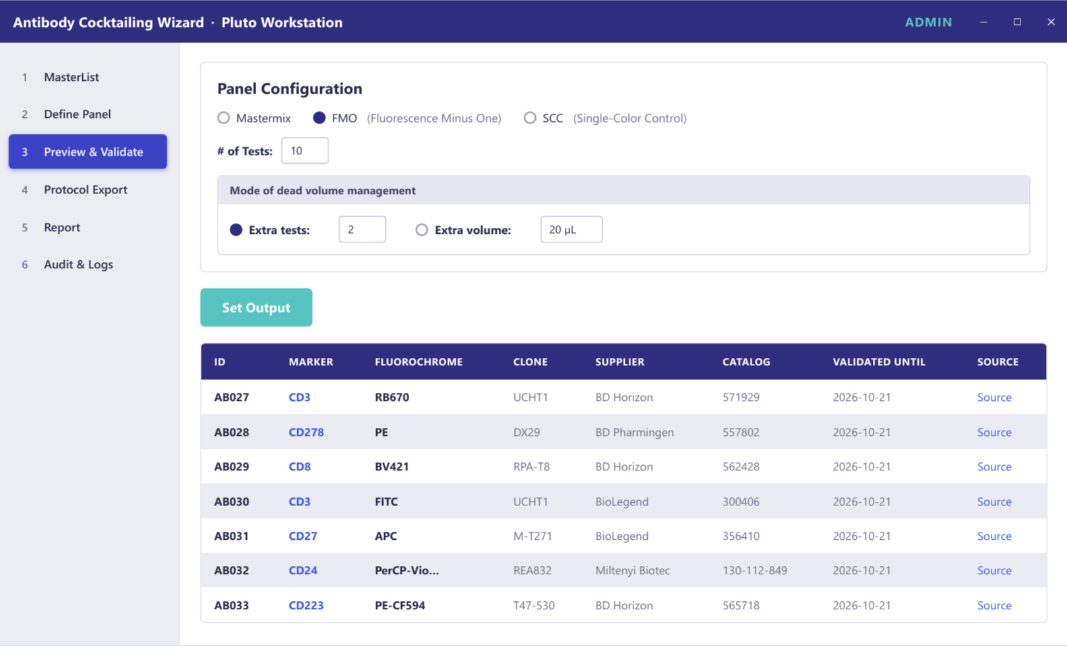Open Source link for AB027
The width and height of the screenshot is (1067, 649).
tap(994, 397)
